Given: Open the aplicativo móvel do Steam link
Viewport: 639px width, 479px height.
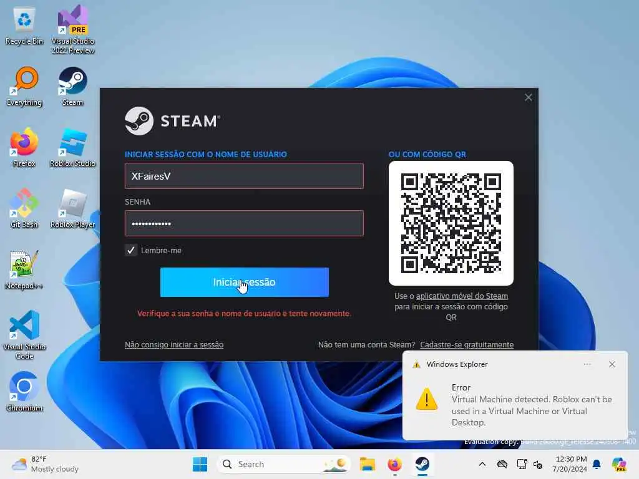Looking at the screenshot, I should tap(462, 296).
